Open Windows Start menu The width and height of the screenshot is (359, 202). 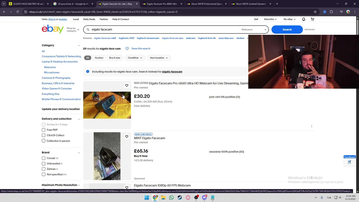(x=147, y=198)
